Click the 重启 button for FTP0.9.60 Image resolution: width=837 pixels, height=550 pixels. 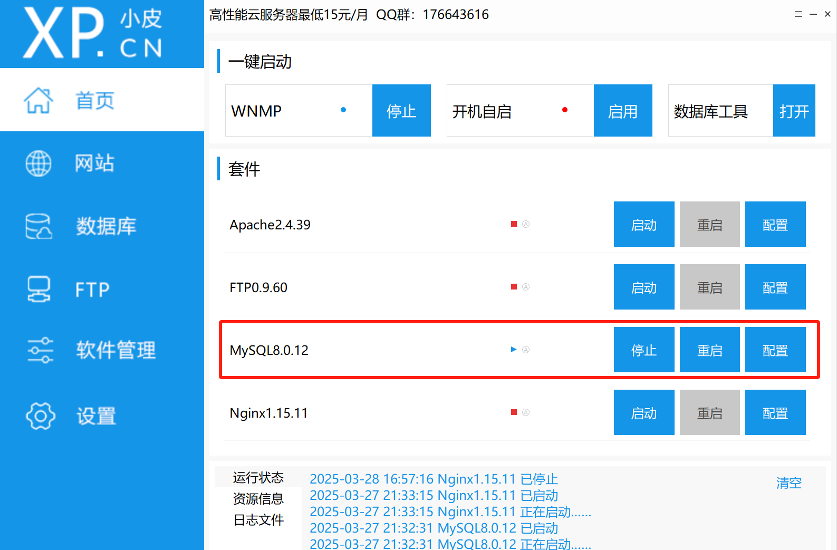tap(710, 287)
